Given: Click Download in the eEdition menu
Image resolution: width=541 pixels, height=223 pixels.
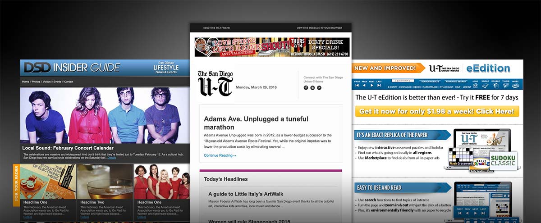Looking at the screenshot, I should click(405, 87).
